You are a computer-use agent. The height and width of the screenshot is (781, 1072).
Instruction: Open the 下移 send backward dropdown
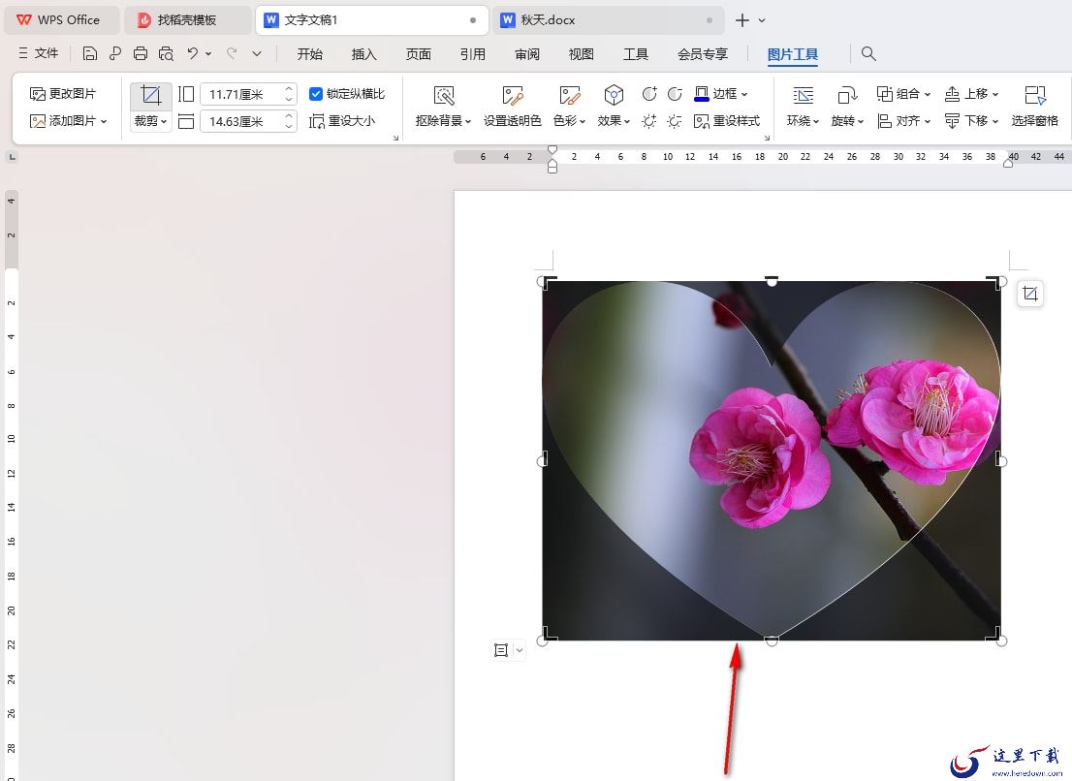coord(995,122)
